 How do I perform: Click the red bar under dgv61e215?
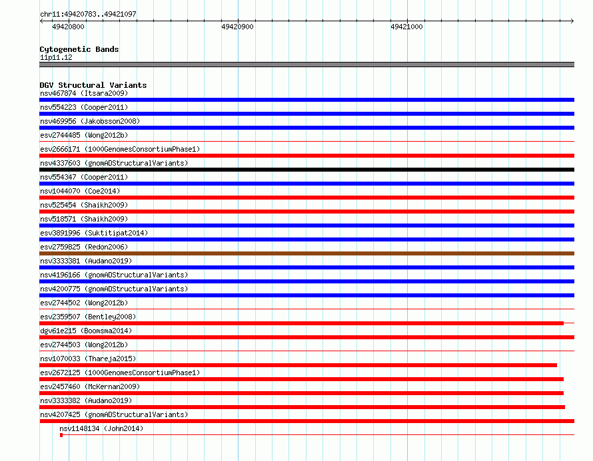(306, 337)
